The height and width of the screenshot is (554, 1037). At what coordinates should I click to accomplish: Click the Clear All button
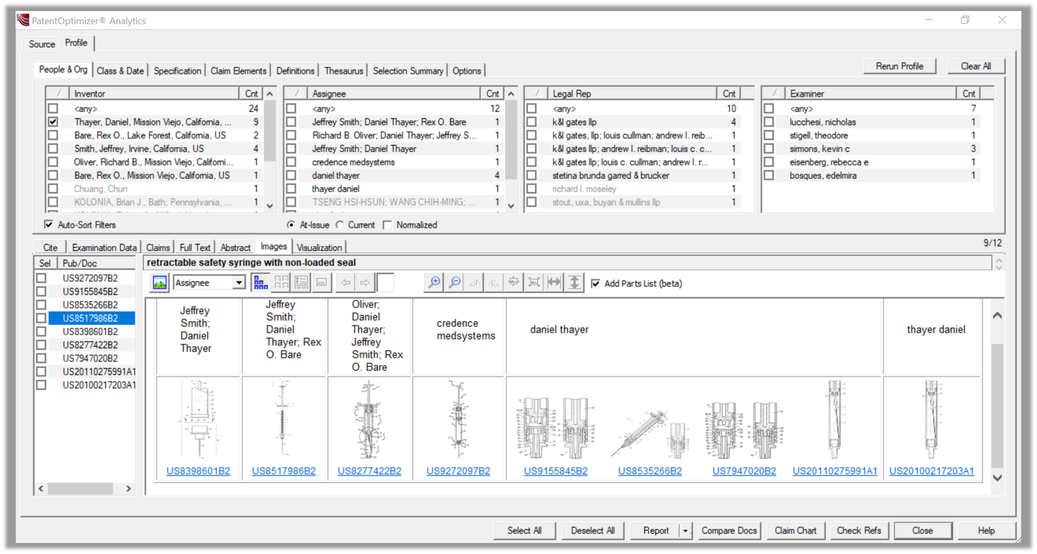tap(976, 66)
